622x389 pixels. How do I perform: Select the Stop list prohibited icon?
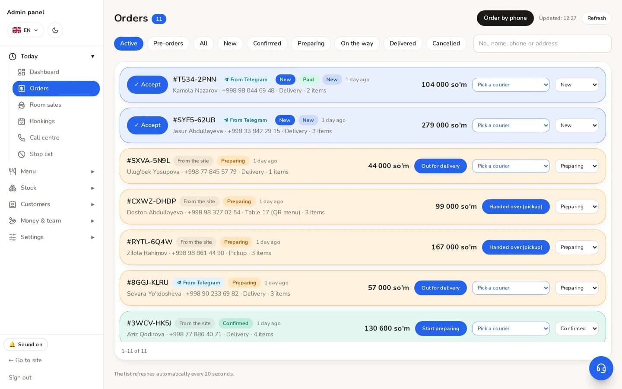coord(22,154)
